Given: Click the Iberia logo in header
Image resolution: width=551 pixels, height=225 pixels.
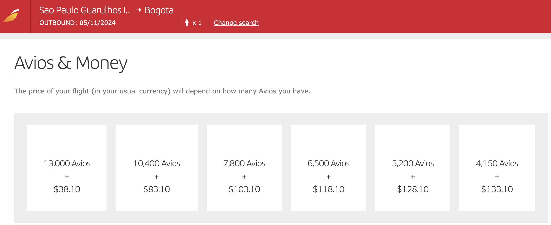Looking at the screenshot, I should coord(11,16).
